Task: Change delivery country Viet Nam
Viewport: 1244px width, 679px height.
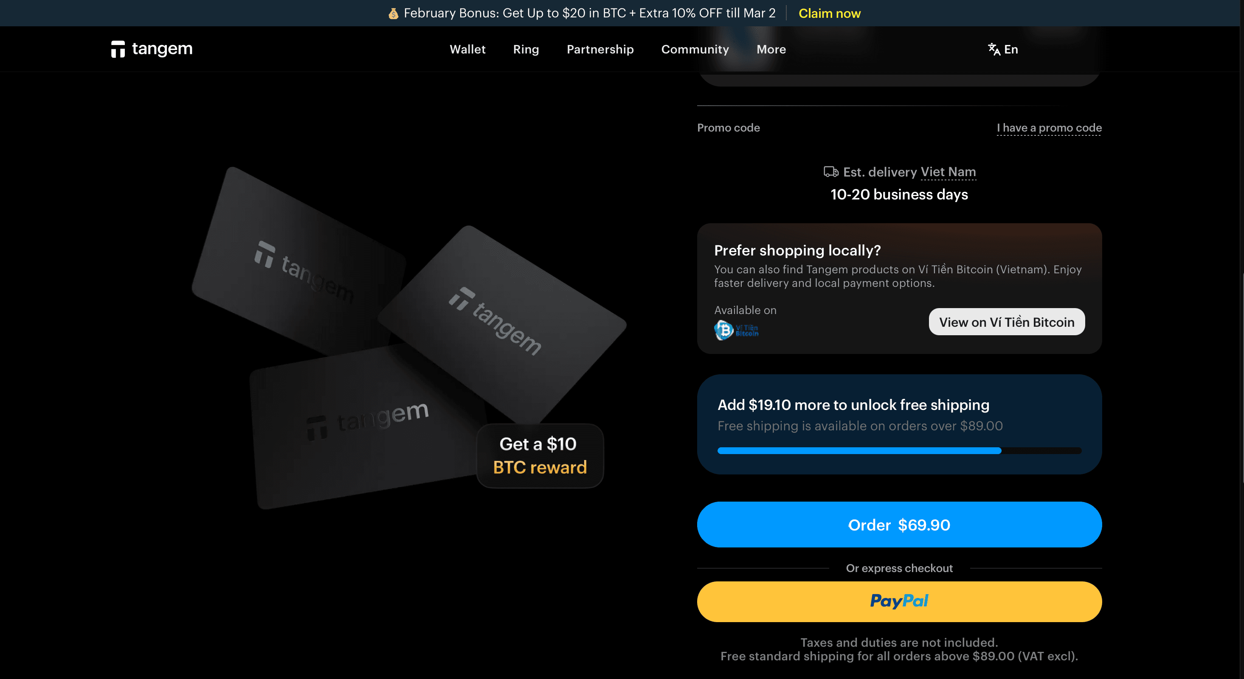Action: pyautogui.click(x=948, y=172)
